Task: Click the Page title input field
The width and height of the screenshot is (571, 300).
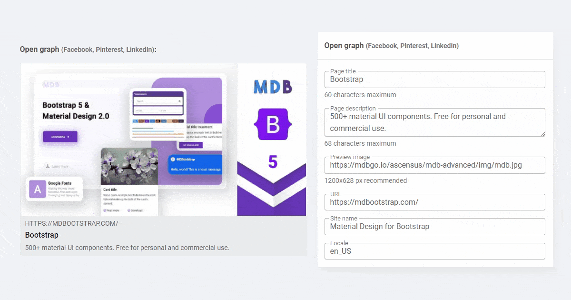Action: [x=435, y=80]
